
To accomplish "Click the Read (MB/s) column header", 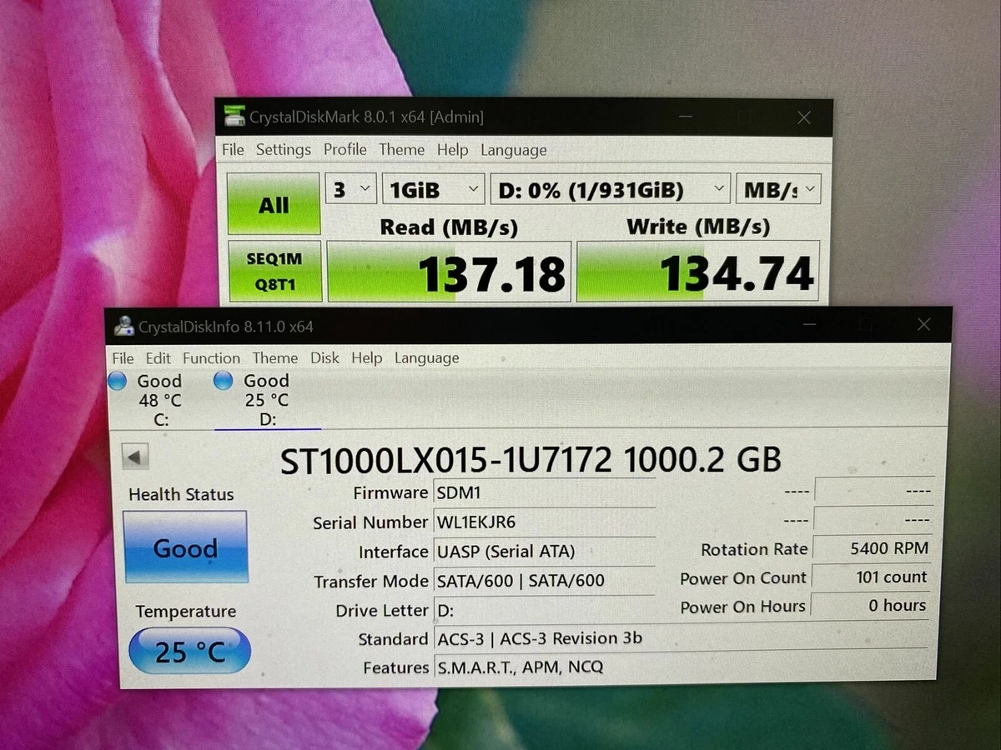I will pos(449,227).
